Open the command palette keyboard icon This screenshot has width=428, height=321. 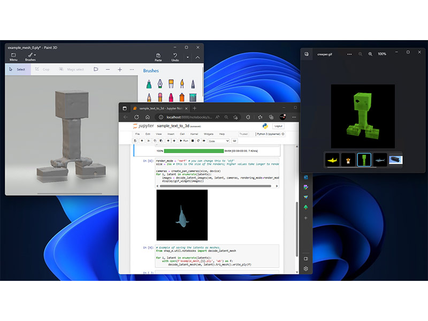(x=234, y=141)
